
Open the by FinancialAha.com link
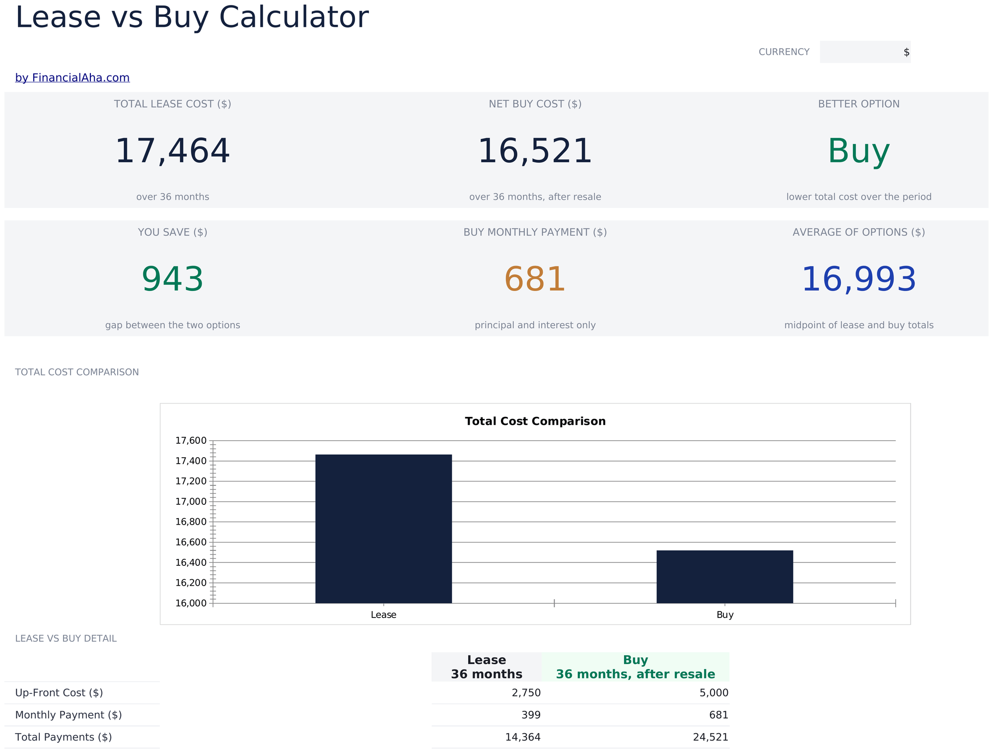[72, 78]
